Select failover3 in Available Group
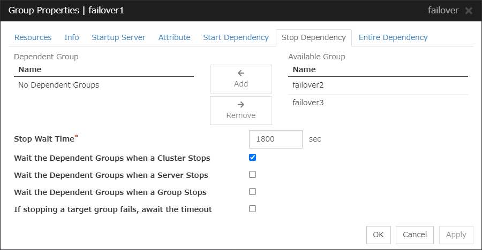Image resolution: width=482 pixels, height=250 pixels. tap(308, 103)
